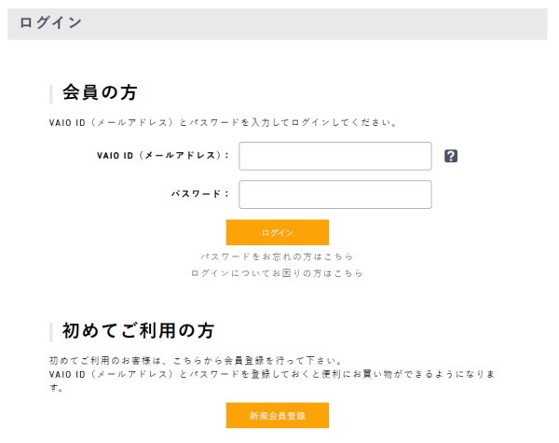
Task: Click the gray bar beside 会員の方 heading
Action: (51, 94)
